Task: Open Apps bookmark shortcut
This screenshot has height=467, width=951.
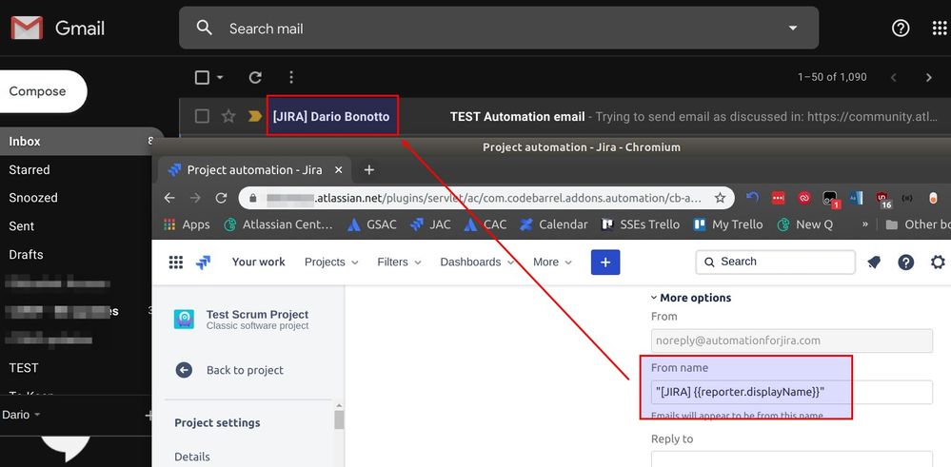Action: tap(187, 224)
